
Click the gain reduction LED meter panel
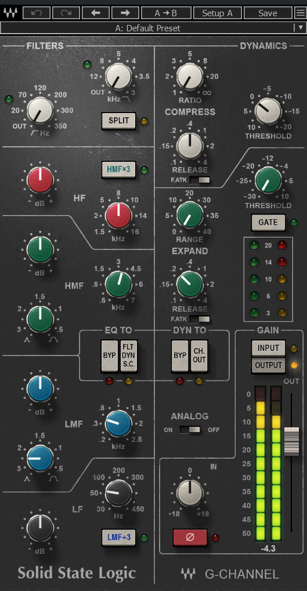pyautogui.click(x=268, y=279)
